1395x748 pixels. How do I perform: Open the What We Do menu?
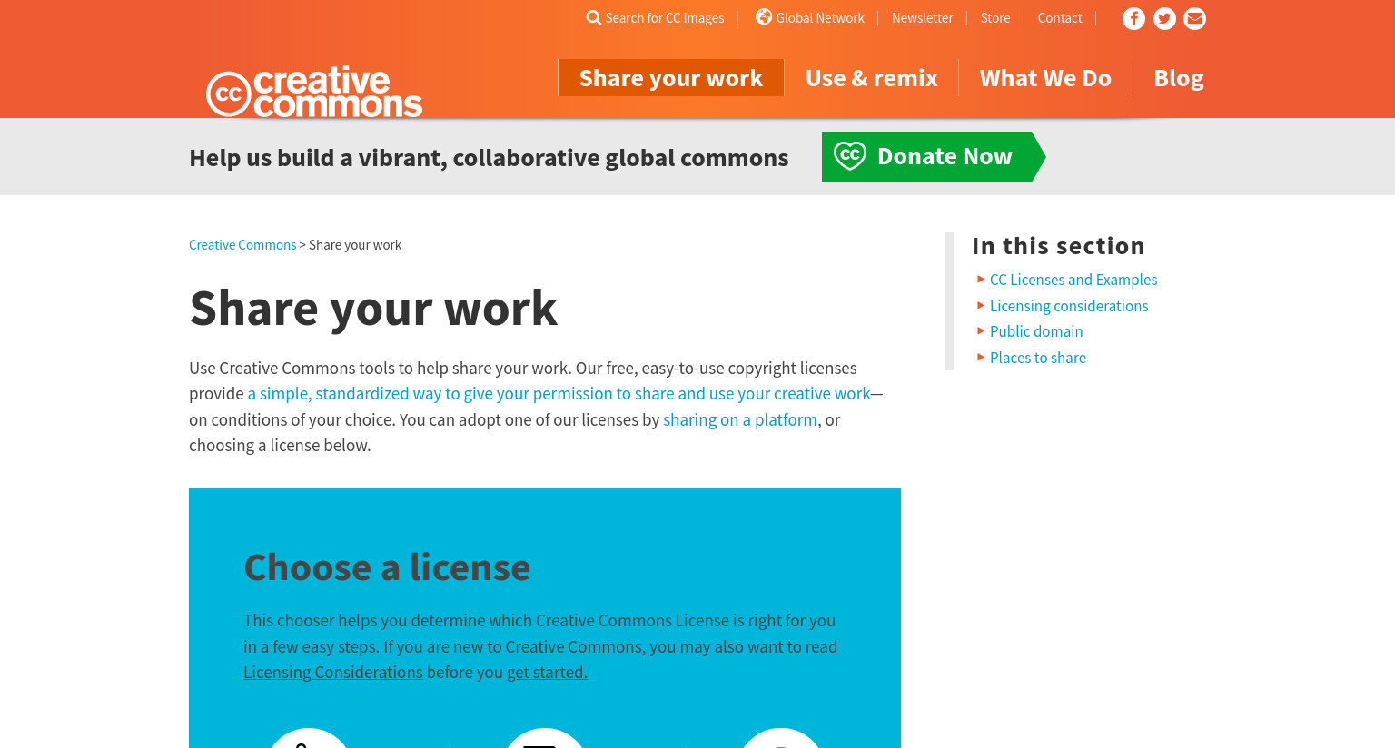[1045, 78]
